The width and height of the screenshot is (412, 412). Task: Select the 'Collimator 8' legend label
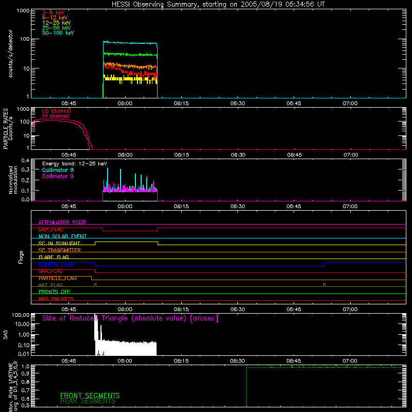[58, 170]
